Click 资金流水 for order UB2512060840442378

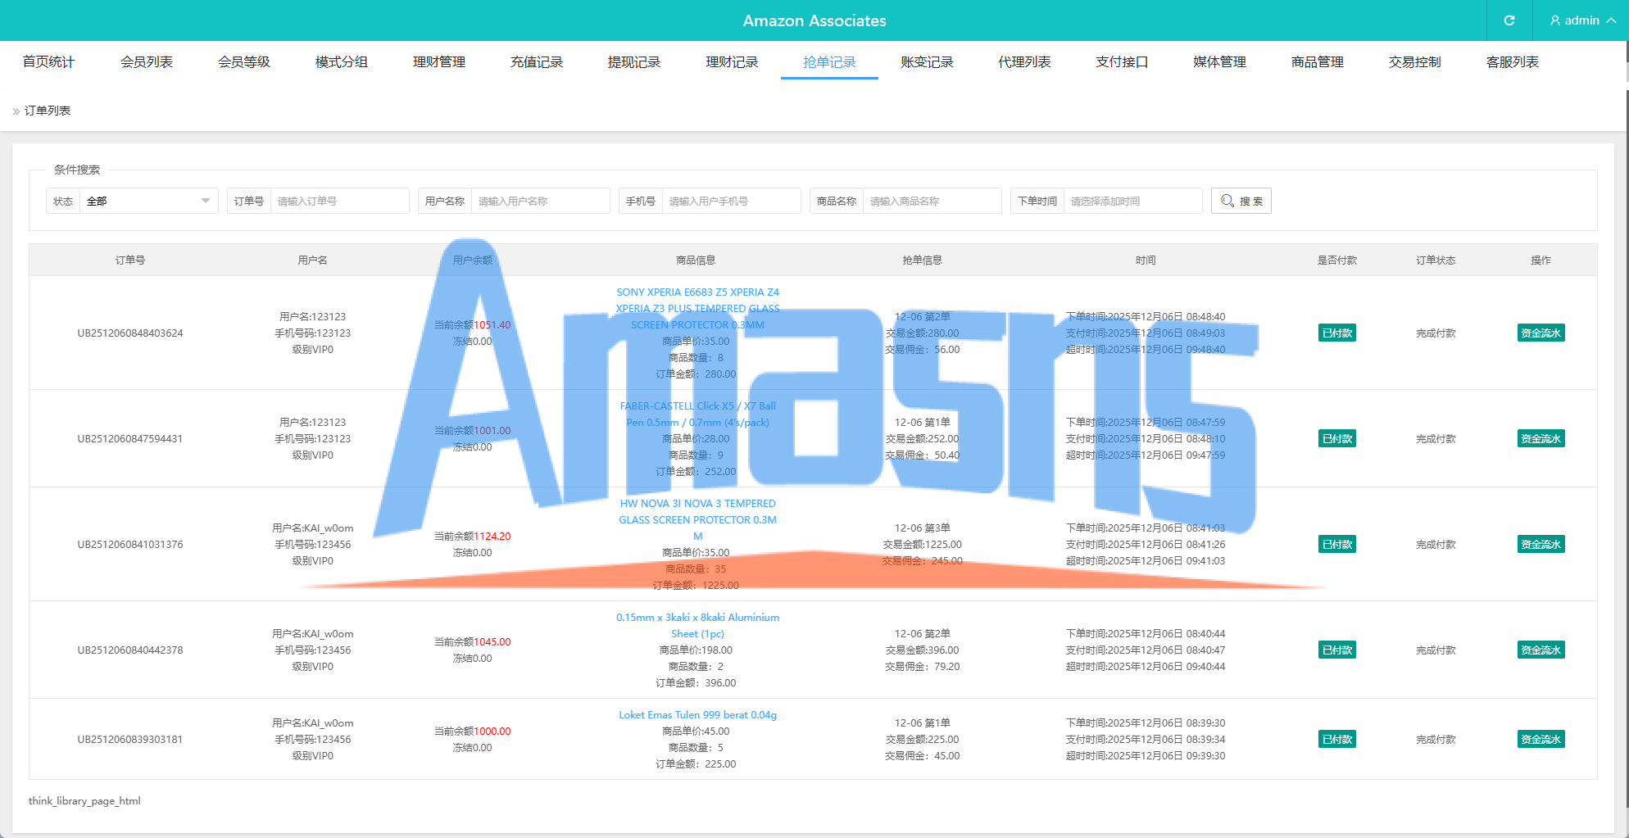[1541, 650]
